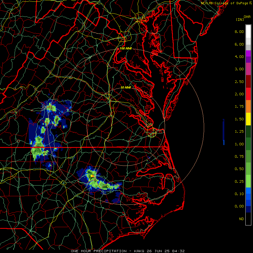Screen dimensions: 253x253
Task: Click the "4.00" scale label
Action: click(x=239, y=57)
